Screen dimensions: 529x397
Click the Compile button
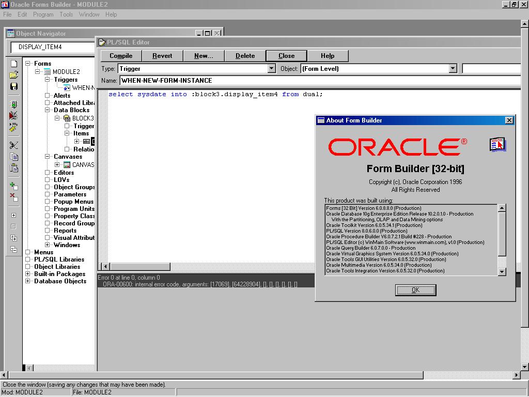(121, 56)
